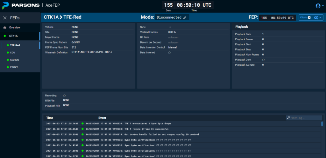Toggle the Playback Cont option

263,60
